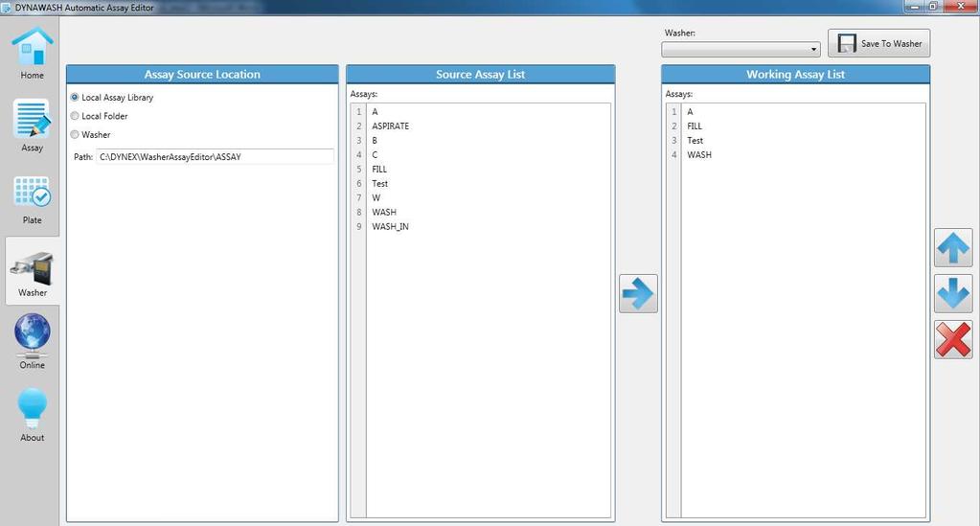
Task: Select Washer radio option as source
Action: click(91, 135)
